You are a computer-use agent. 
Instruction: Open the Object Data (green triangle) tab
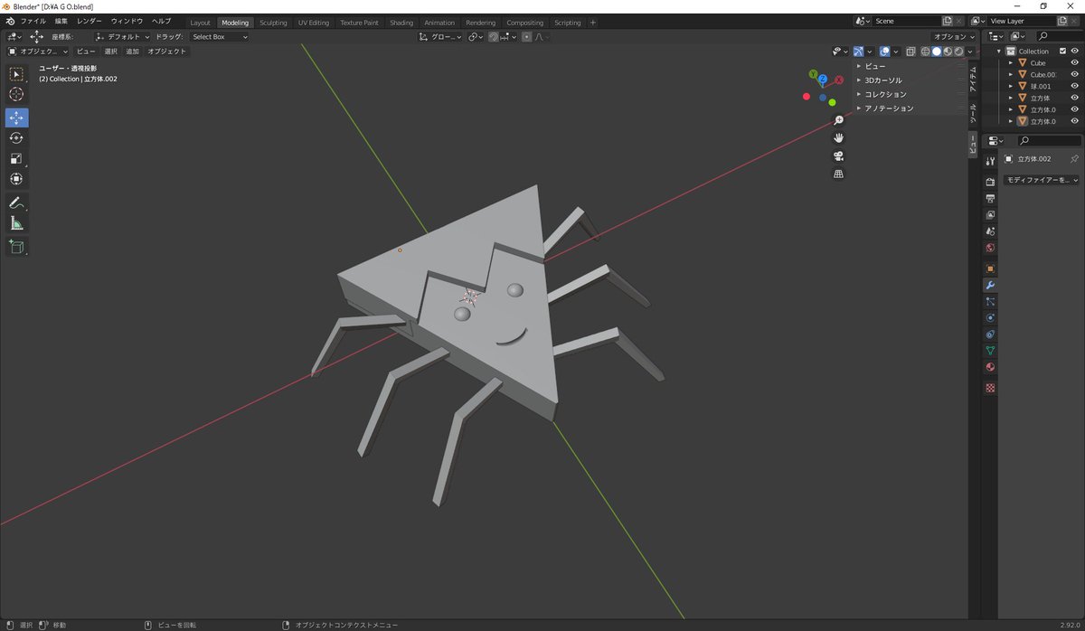990,350
